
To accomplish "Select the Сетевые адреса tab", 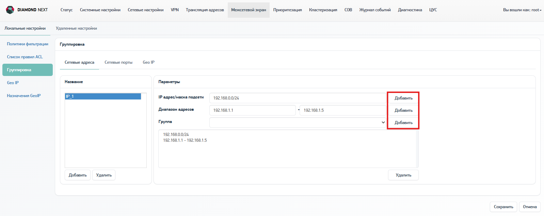I will (79, 62).
